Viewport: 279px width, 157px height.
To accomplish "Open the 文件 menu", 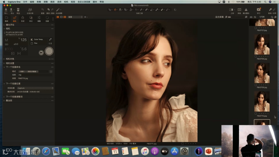I will (25, 2).
